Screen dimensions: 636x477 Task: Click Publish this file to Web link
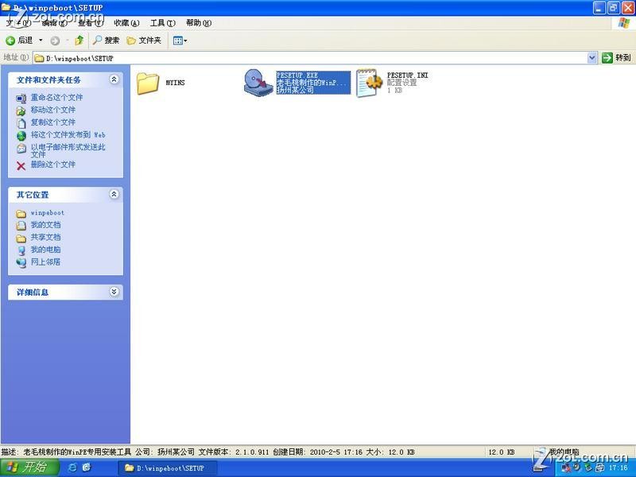pos(68,134)
